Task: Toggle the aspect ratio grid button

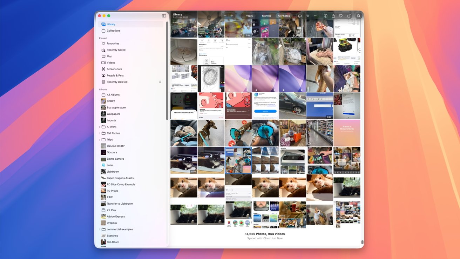Action: coord(300,16)
